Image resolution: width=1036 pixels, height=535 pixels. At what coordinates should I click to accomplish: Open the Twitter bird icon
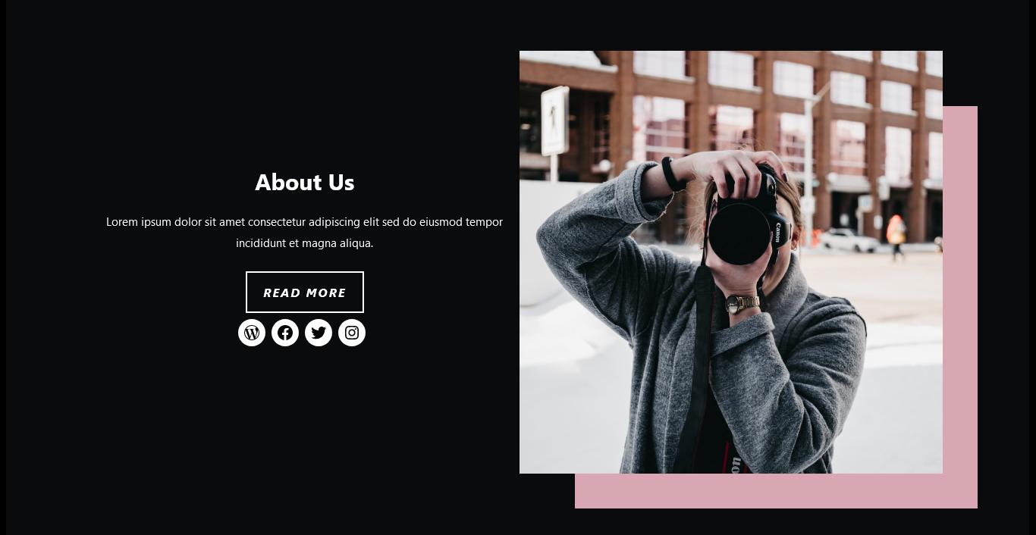coord(319,333)
